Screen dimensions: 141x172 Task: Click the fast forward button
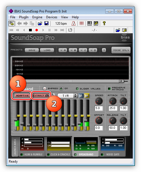click(x=56, y=30)
